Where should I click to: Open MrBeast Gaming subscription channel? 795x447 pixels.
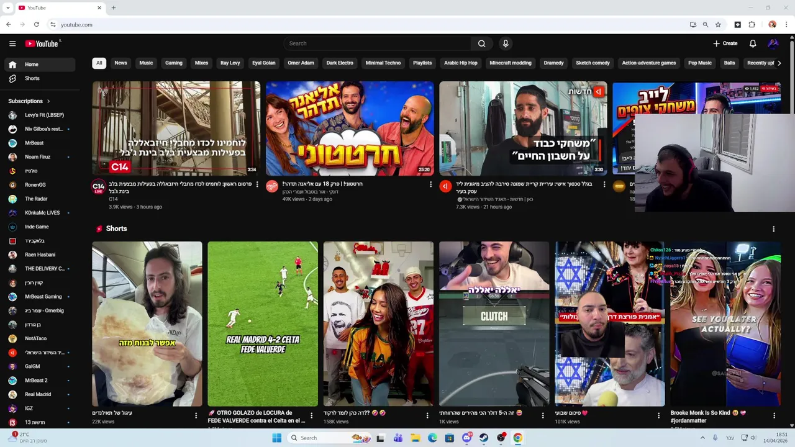coord(40,297)
